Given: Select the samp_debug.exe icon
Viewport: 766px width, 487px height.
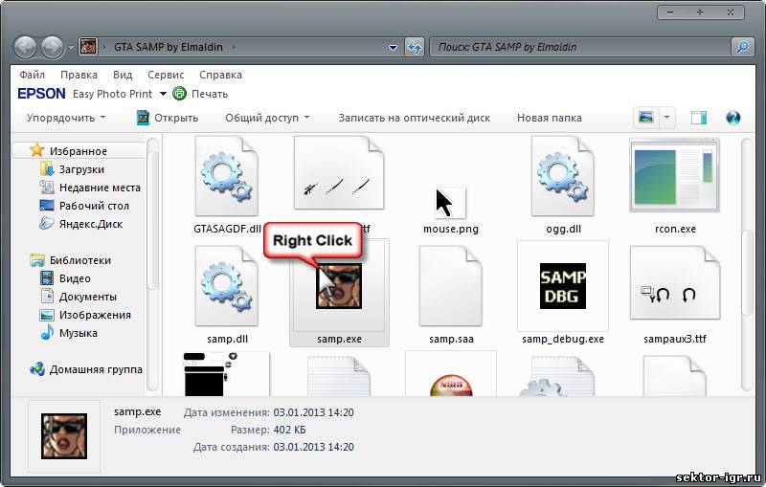Looking at the screenshot, I should [x=563, y=286].
